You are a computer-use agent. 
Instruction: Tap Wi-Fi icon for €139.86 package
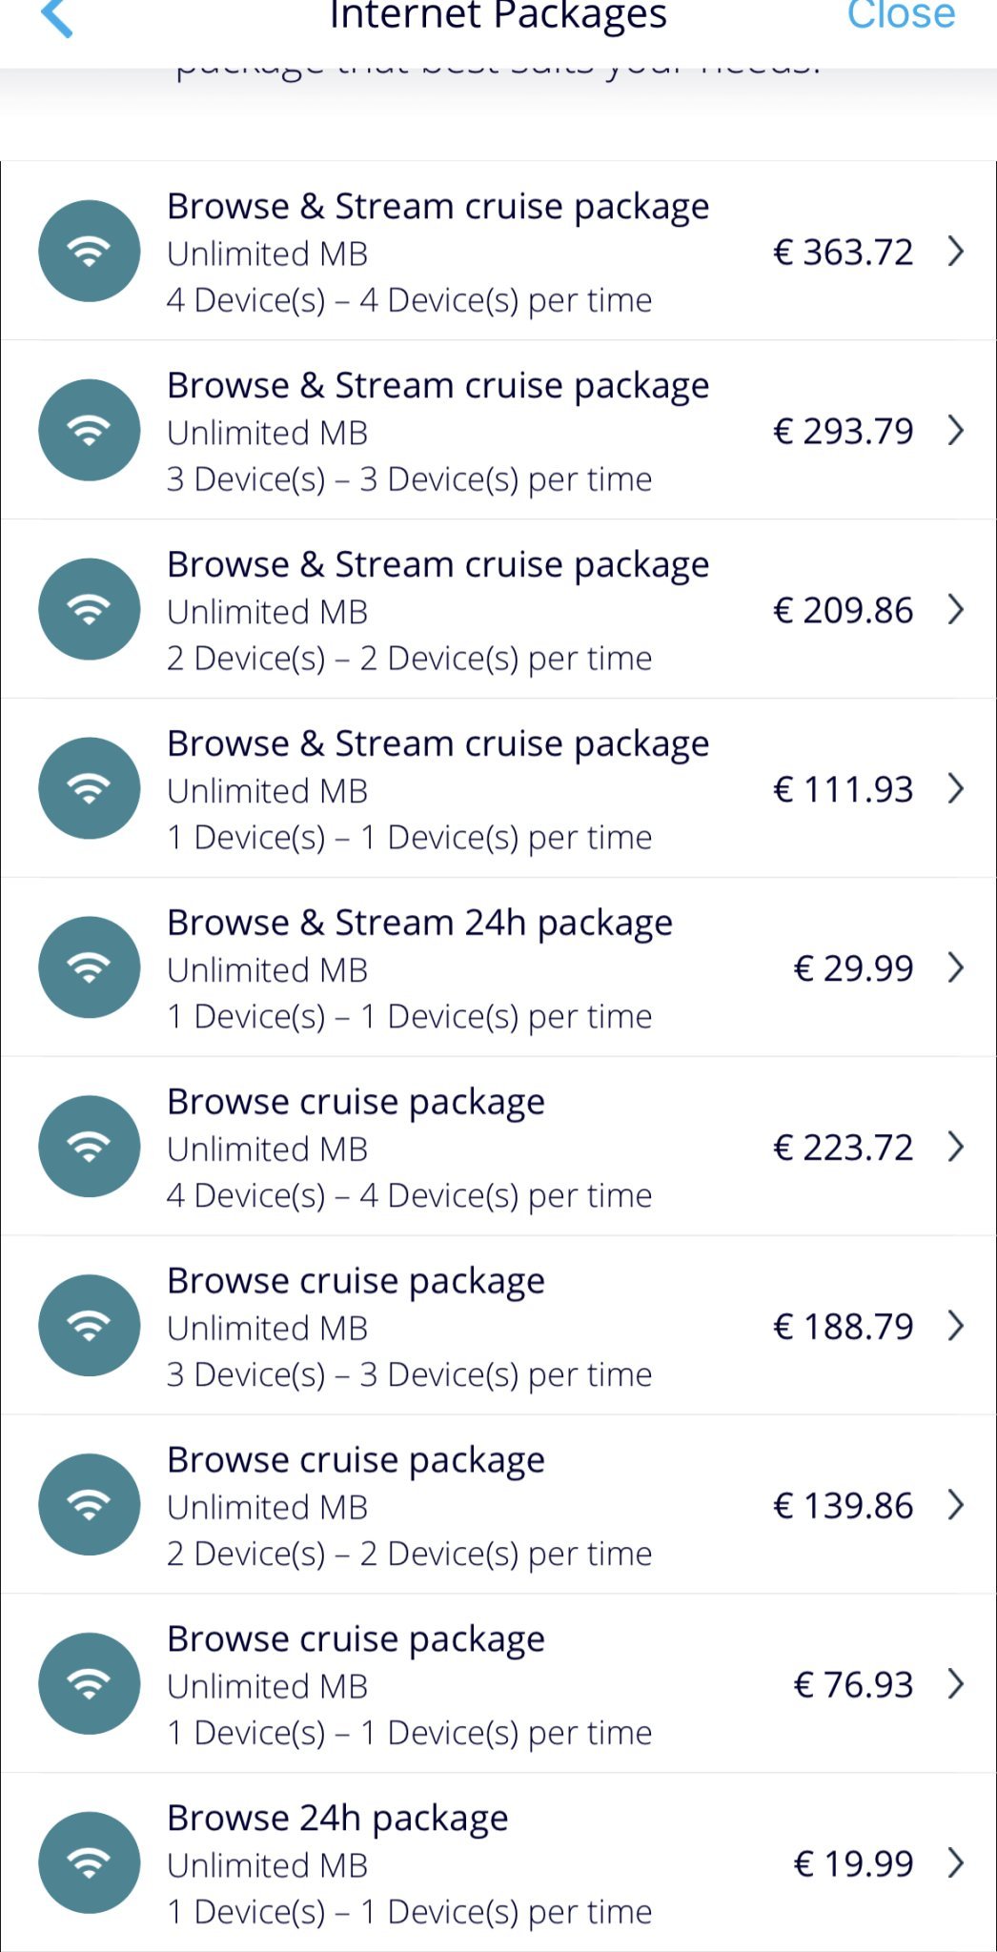point(90,1504)
